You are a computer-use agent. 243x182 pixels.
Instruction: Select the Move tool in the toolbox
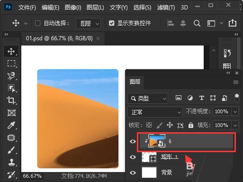point(11,52)
